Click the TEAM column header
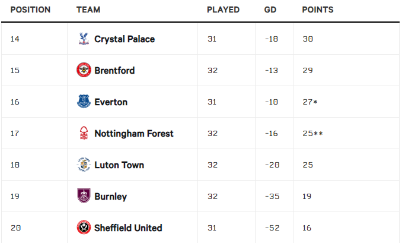 [x=88, y=10]
